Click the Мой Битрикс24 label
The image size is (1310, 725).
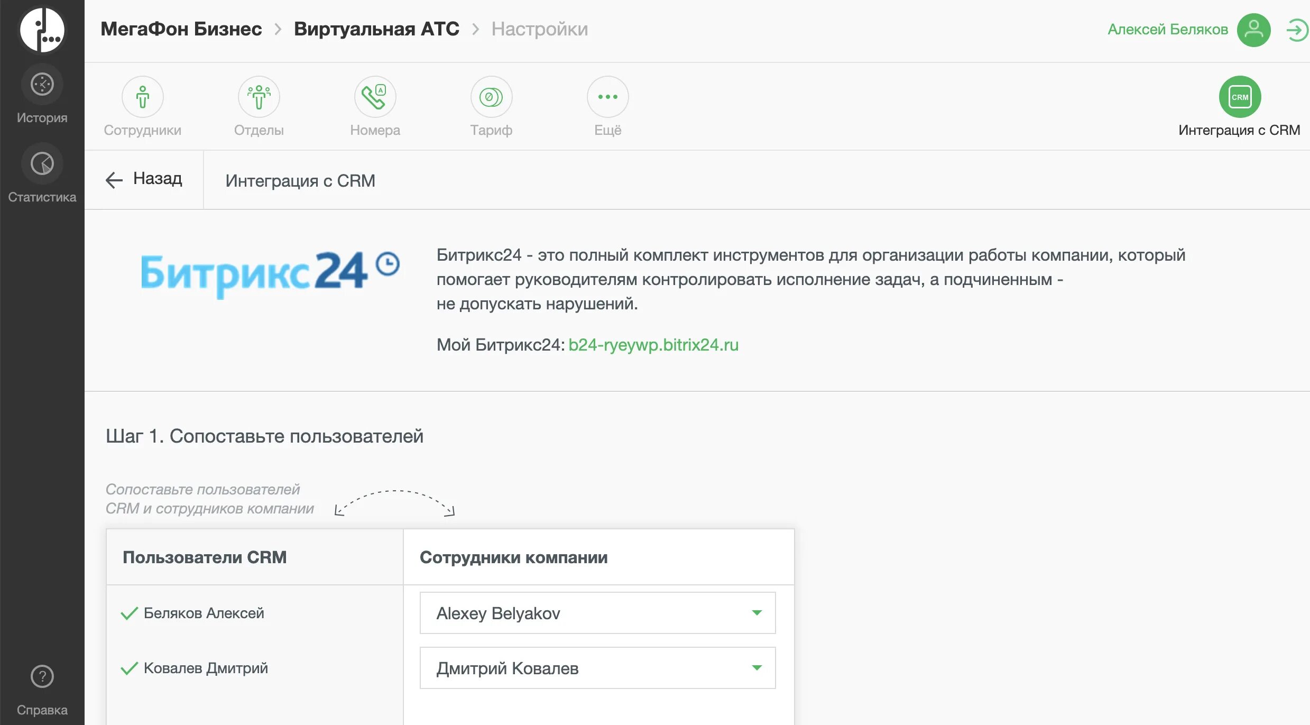501,345
